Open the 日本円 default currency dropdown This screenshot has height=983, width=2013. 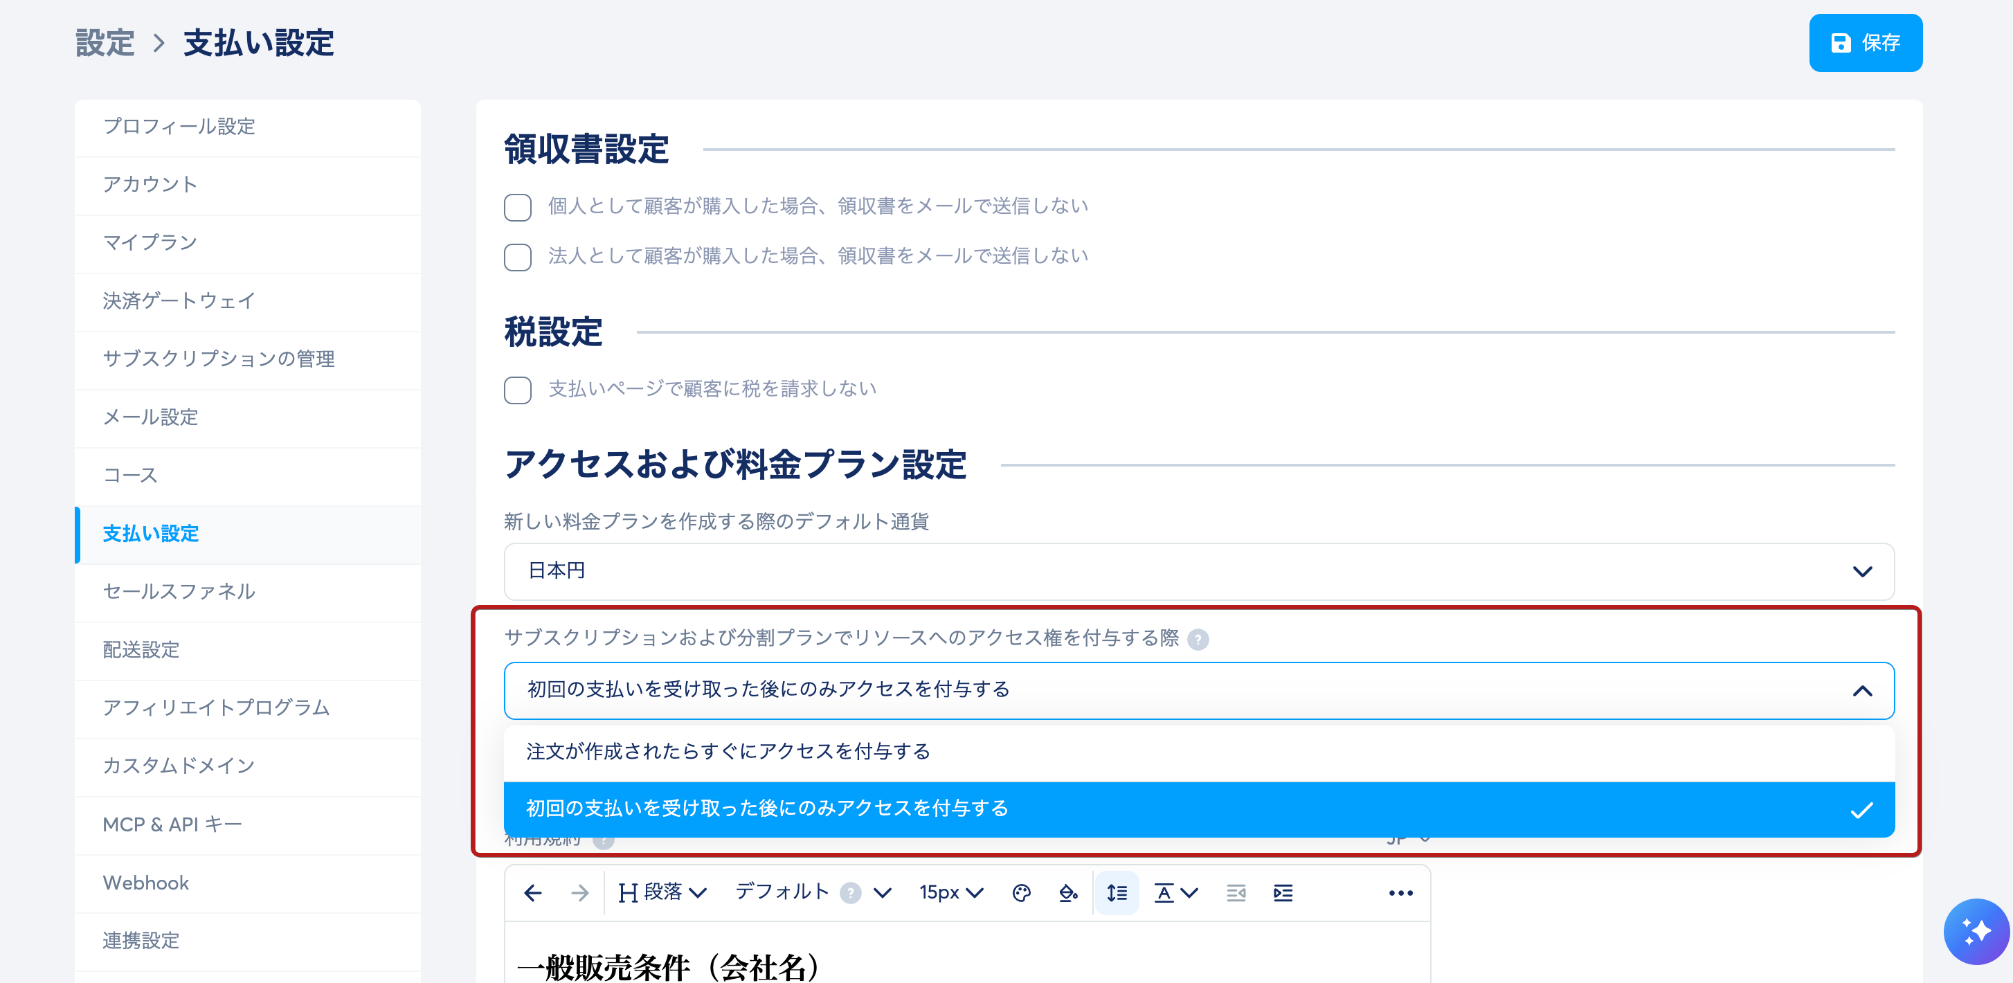[1199, 571]
